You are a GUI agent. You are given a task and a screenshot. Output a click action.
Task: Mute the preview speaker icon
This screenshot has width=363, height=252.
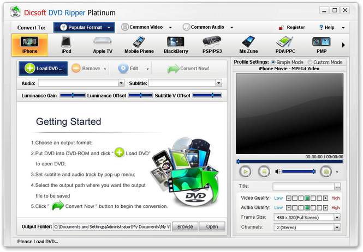278,171
